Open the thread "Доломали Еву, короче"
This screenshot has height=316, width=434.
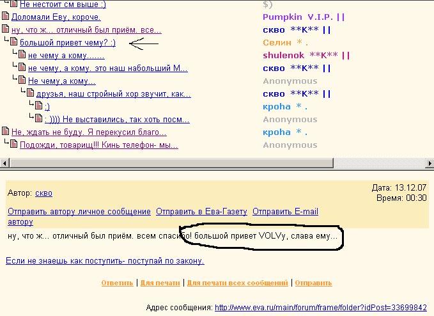pyautogui.click(x=59, y=17)
